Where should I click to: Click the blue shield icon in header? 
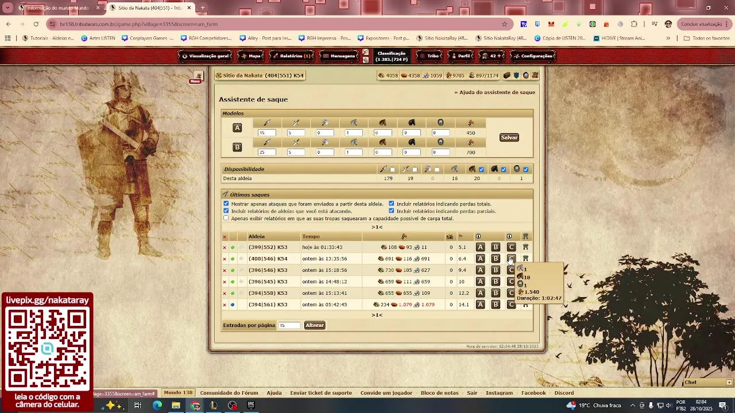516,76
